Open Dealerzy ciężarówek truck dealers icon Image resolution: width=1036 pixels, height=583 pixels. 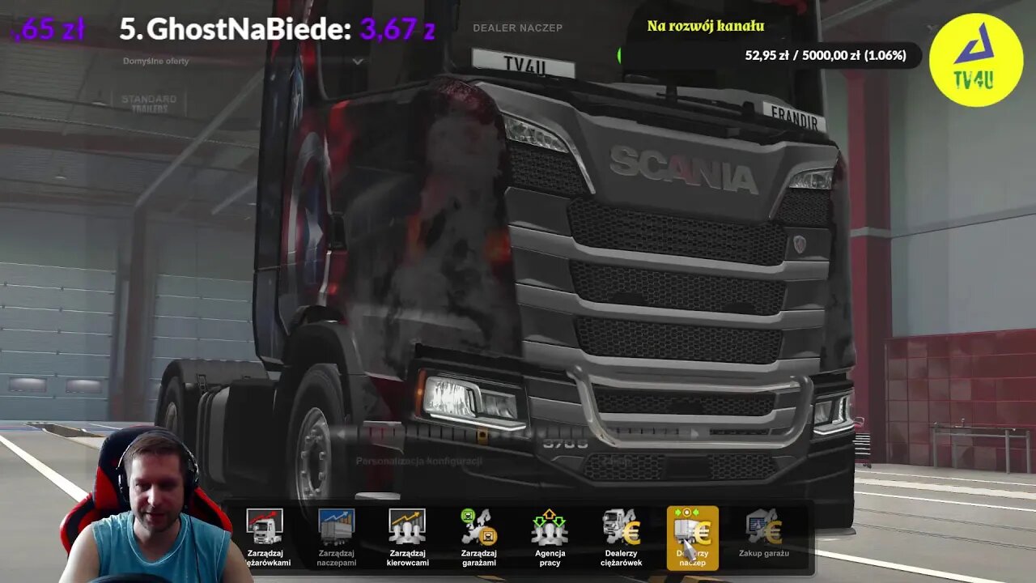coord(621,538)
